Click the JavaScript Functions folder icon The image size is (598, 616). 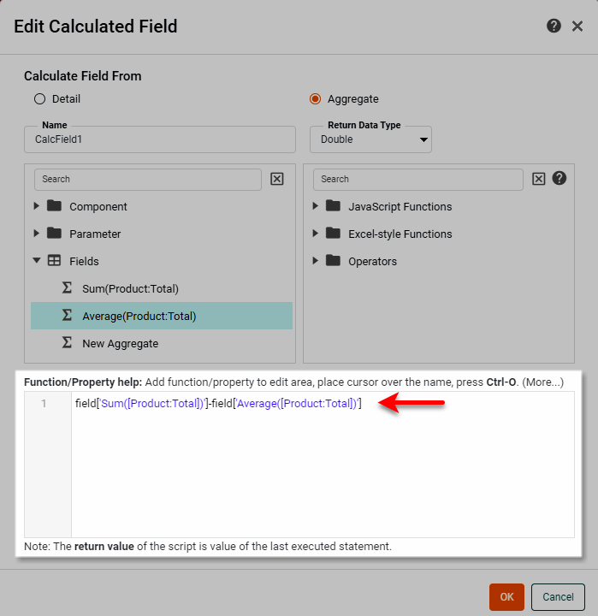pos(334,206)
